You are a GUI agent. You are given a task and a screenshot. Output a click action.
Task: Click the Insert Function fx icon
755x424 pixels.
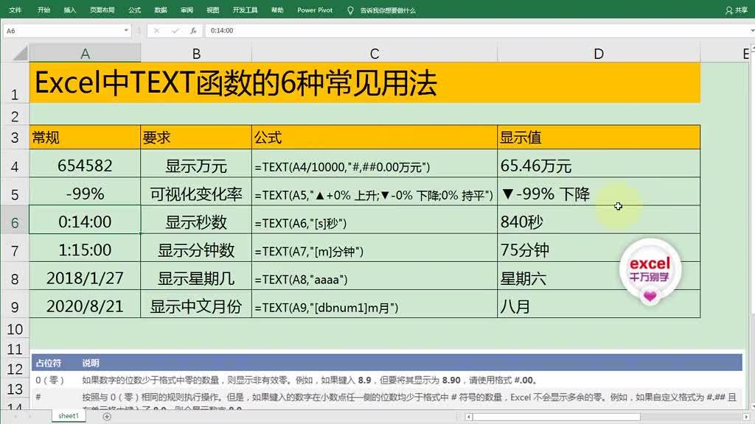194,30
